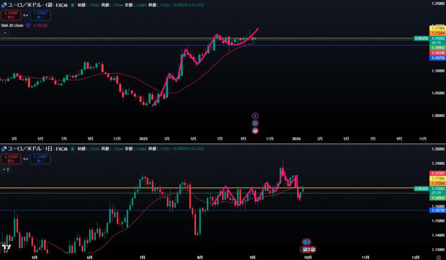Image resolution: width=446 pixels, height=260 pixels.
Task: Click the US flag event marker in weekly chart
Action: (255, 130)
